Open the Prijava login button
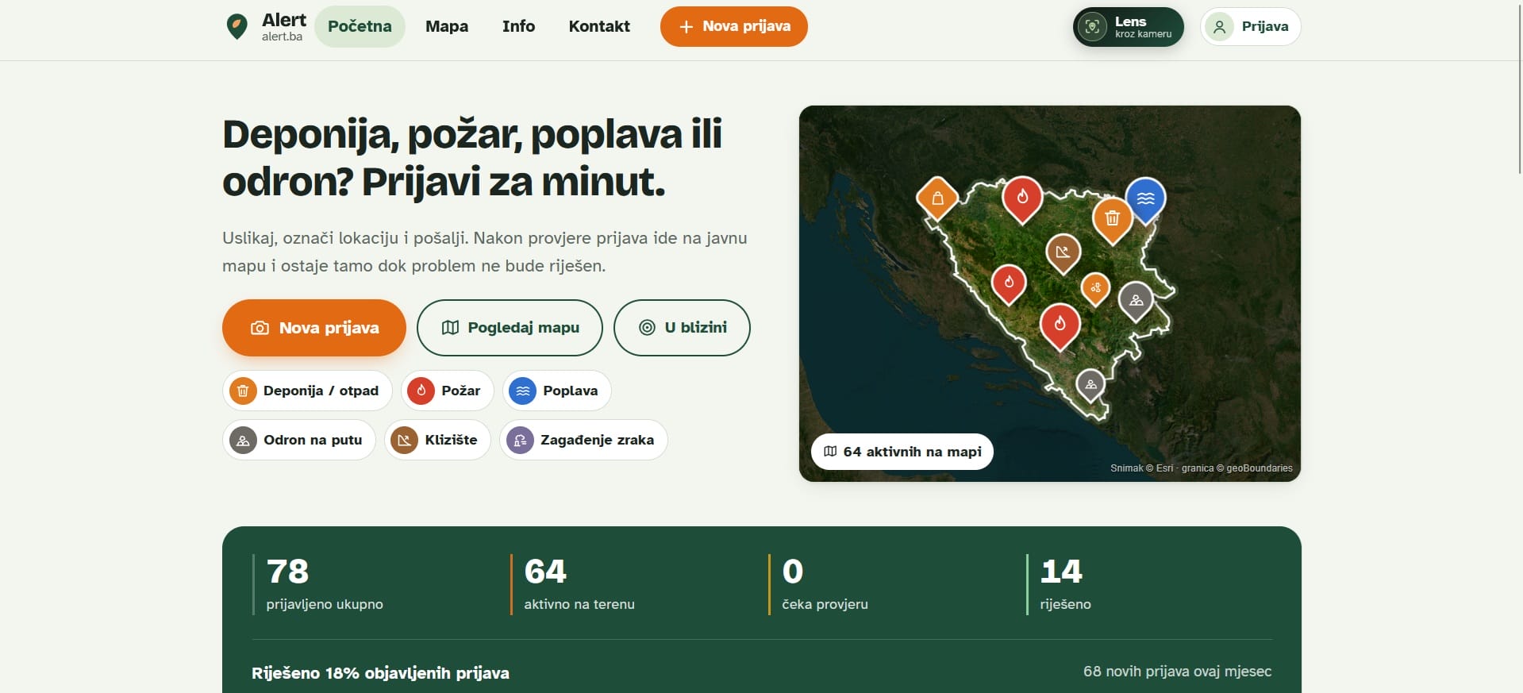Image resolution: width=1523 pixels, height=693 pixels. 1250,27
